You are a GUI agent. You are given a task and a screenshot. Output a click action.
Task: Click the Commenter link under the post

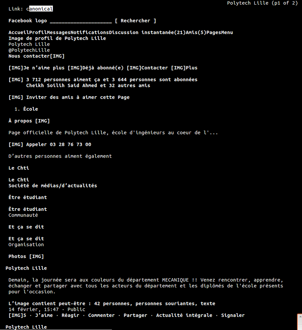[x=101, y=315]
